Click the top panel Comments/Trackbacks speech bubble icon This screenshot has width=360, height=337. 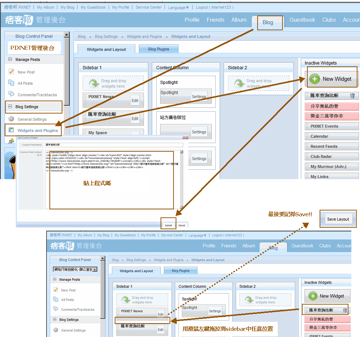11,94
